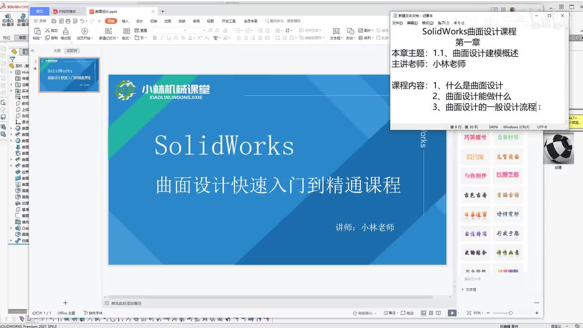583x328 pixels.
Task: Toggle center text alignment
Action: (x=246, y=38)
